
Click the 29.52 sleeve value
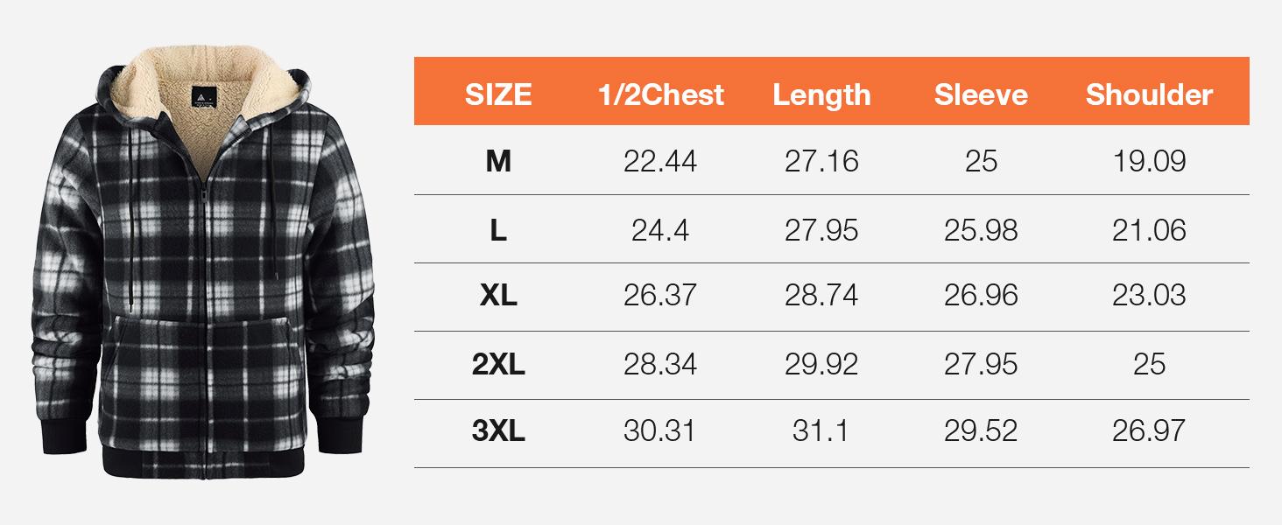tap(981, 430)
